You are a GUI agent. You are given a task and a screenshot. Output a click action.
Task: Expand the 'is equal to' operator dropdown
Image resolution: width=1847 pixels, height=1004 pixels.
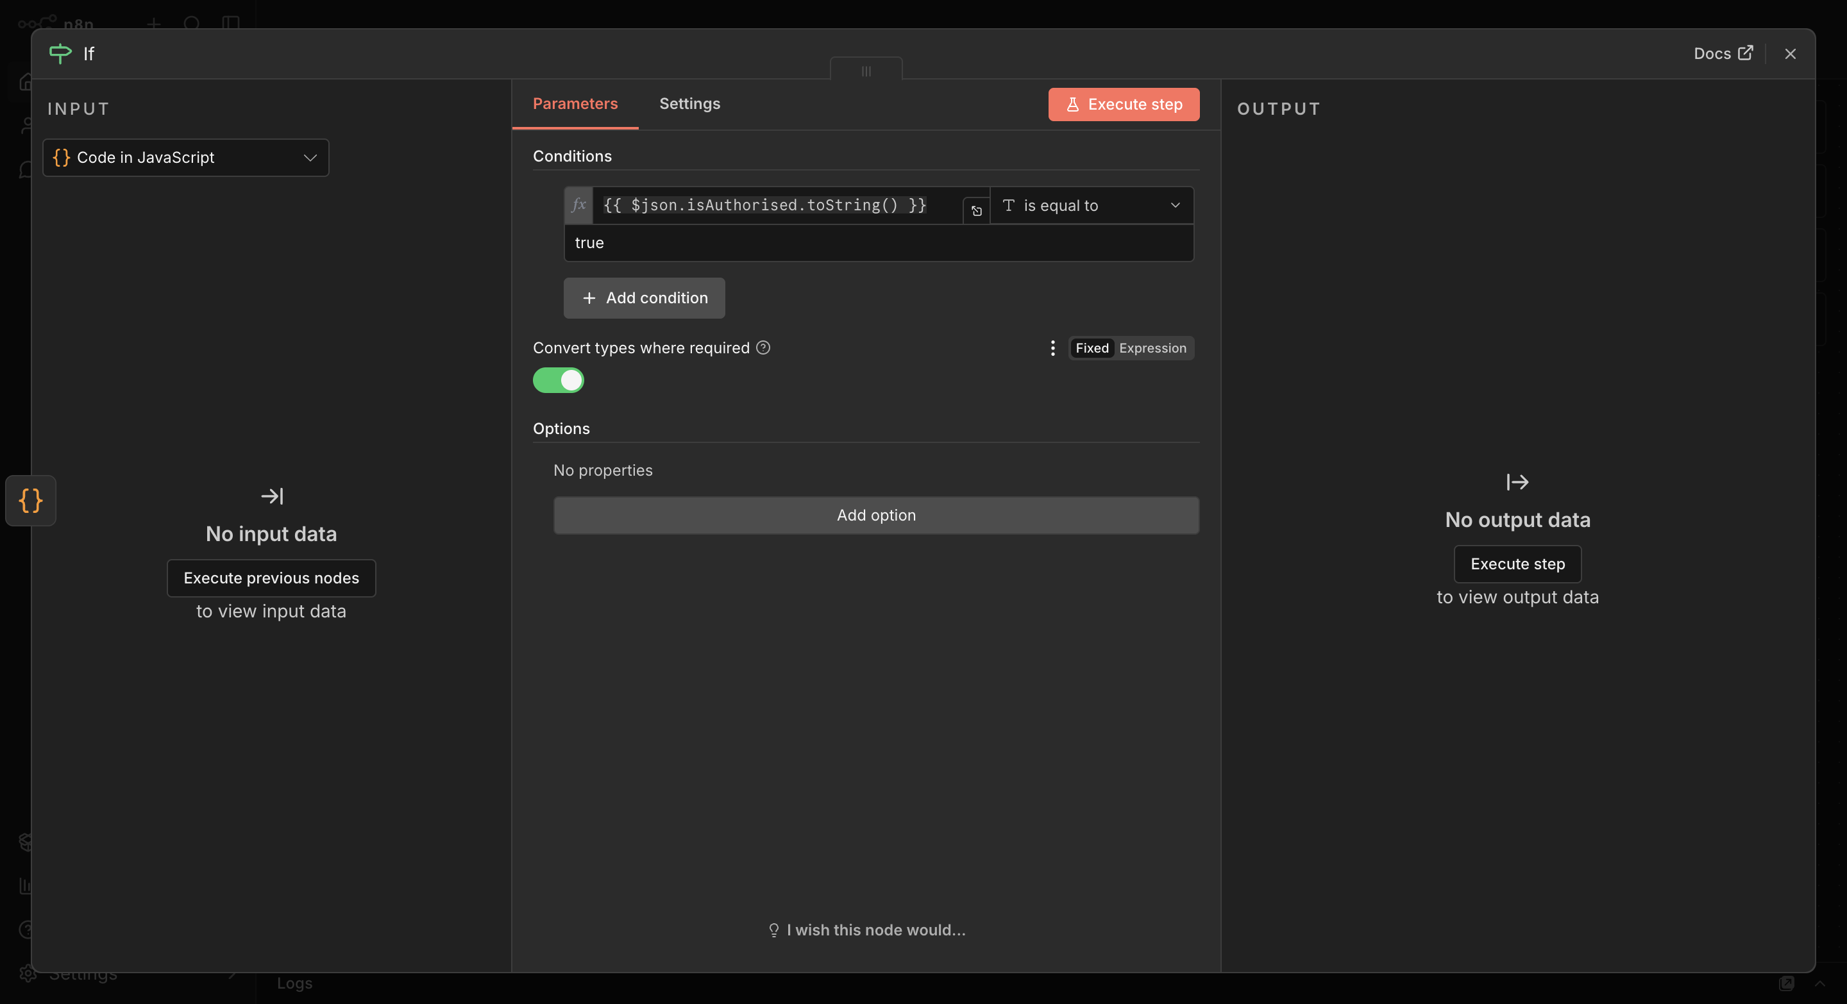click(1090, 206)
